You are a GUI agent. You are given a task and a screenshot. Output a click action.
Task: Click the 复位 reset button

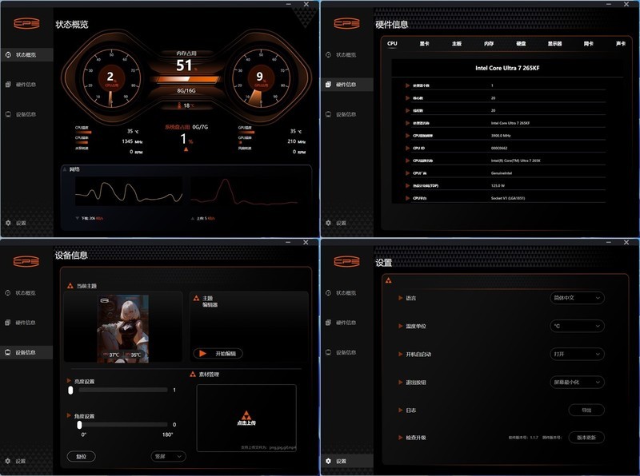(82, 457)
